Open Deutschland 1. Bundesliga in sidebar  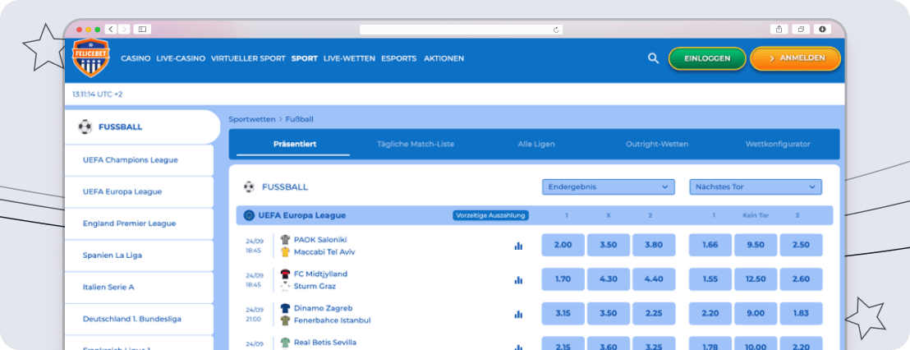point(140,320)
